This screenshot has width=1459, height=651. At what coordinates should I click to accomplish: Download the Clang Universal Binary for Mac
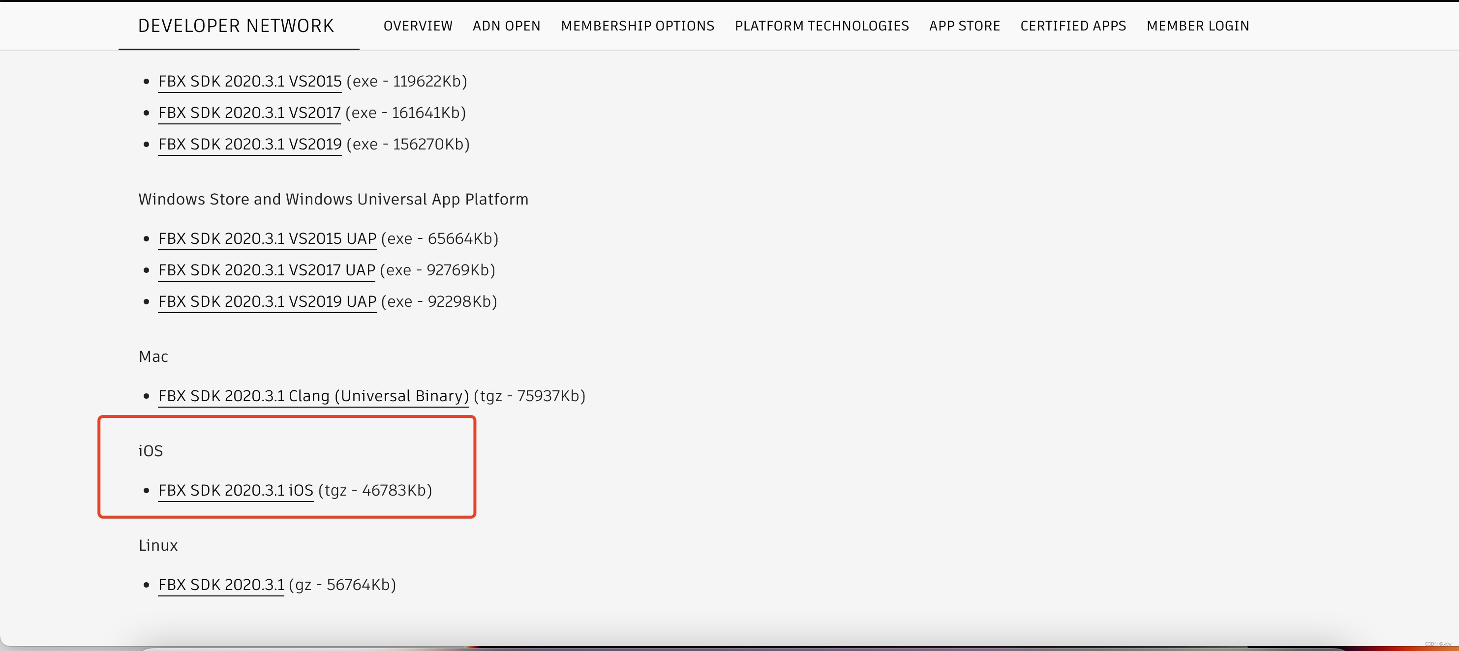coord(313,396)
